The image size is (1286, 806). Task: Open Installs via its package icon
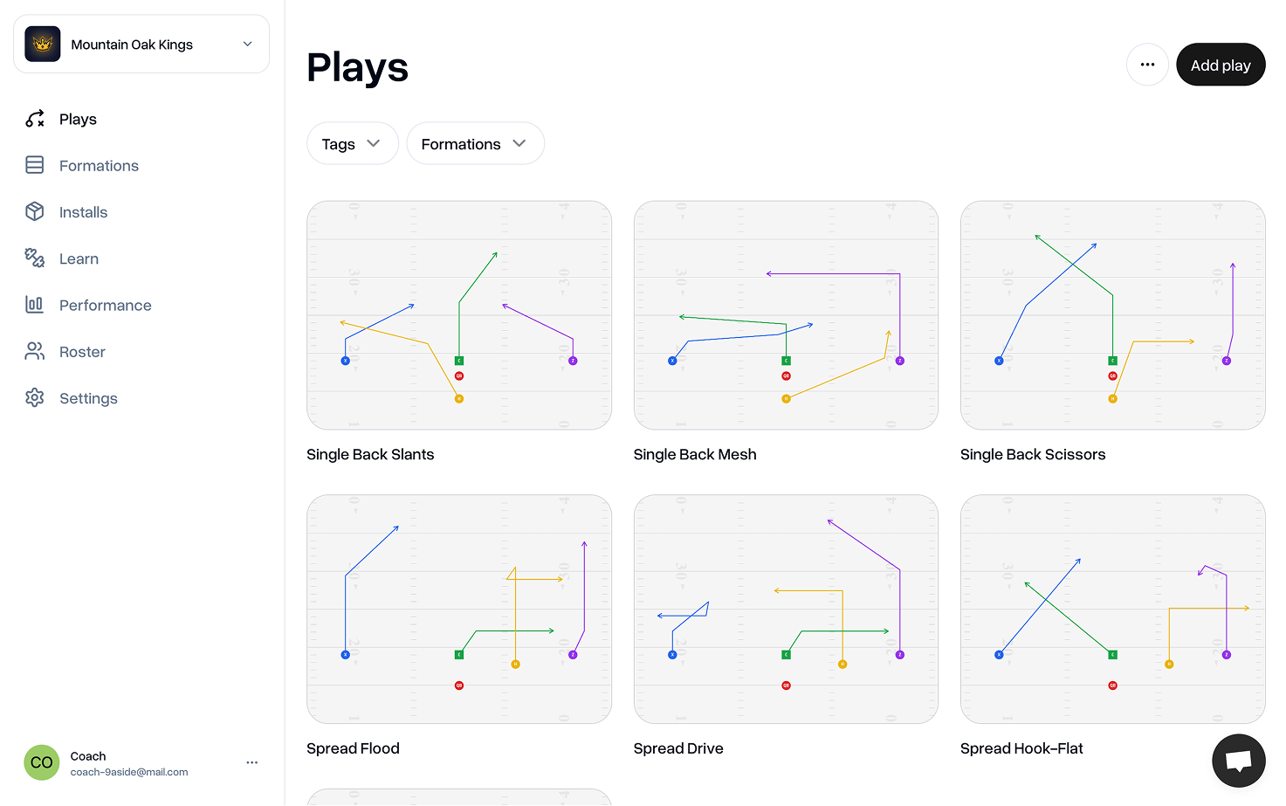[34, 211]
